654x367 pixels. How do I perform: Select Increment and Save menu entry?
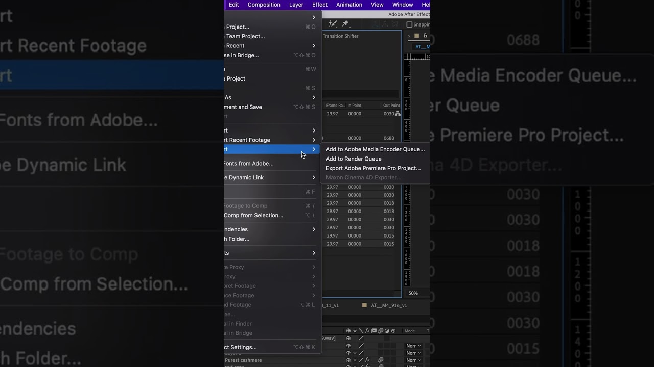click(x=272, y=107)
